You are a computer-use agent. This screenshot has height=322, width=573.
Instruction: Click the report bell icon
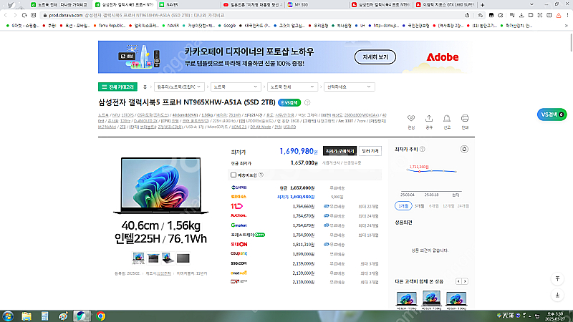(446, 118)
